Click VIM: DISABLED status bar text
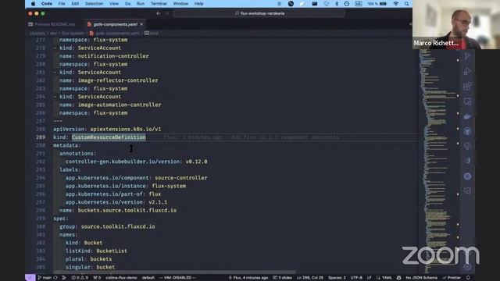This screenshot has height=281, width=500. tap(177, 278)
